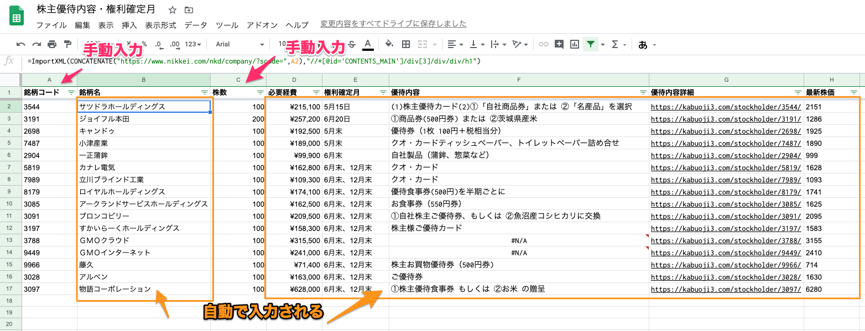
Task: Select the cell 5月15日
Action: [x=356, y=107]
